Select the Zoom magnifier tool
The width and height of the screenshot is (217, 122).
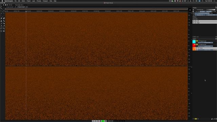(4, 28)
